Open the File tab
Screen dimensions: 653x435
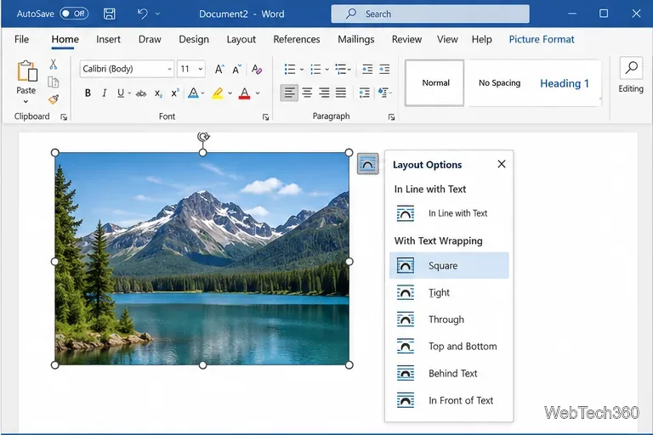(x=21, y=40)
